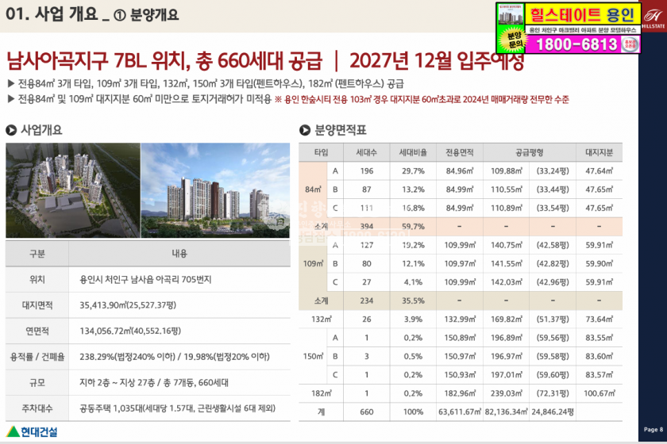Screen dimensions: 667x444
Task: Click the 용인 모델하우스 white subtitle strip
Action: [x=580, y=29]
